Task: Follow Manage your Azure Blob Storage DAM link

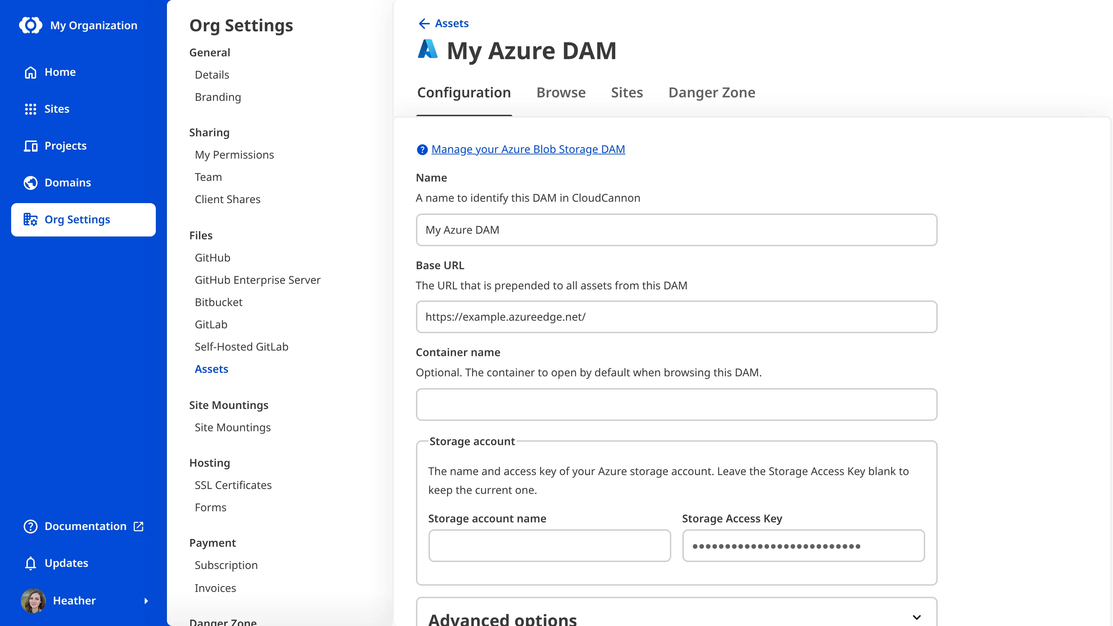Action: (x=528, y=149)
